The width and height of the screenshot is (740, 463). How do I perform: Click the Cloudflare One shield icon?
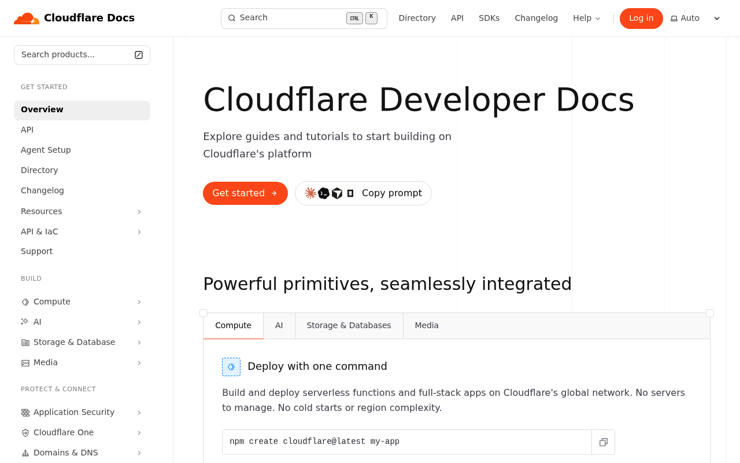(25, 433)
